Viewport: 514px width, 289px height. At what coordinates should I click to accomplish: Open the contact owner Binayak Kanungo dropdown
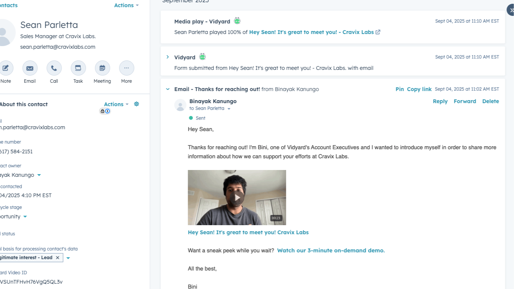(x=39, y=175)
